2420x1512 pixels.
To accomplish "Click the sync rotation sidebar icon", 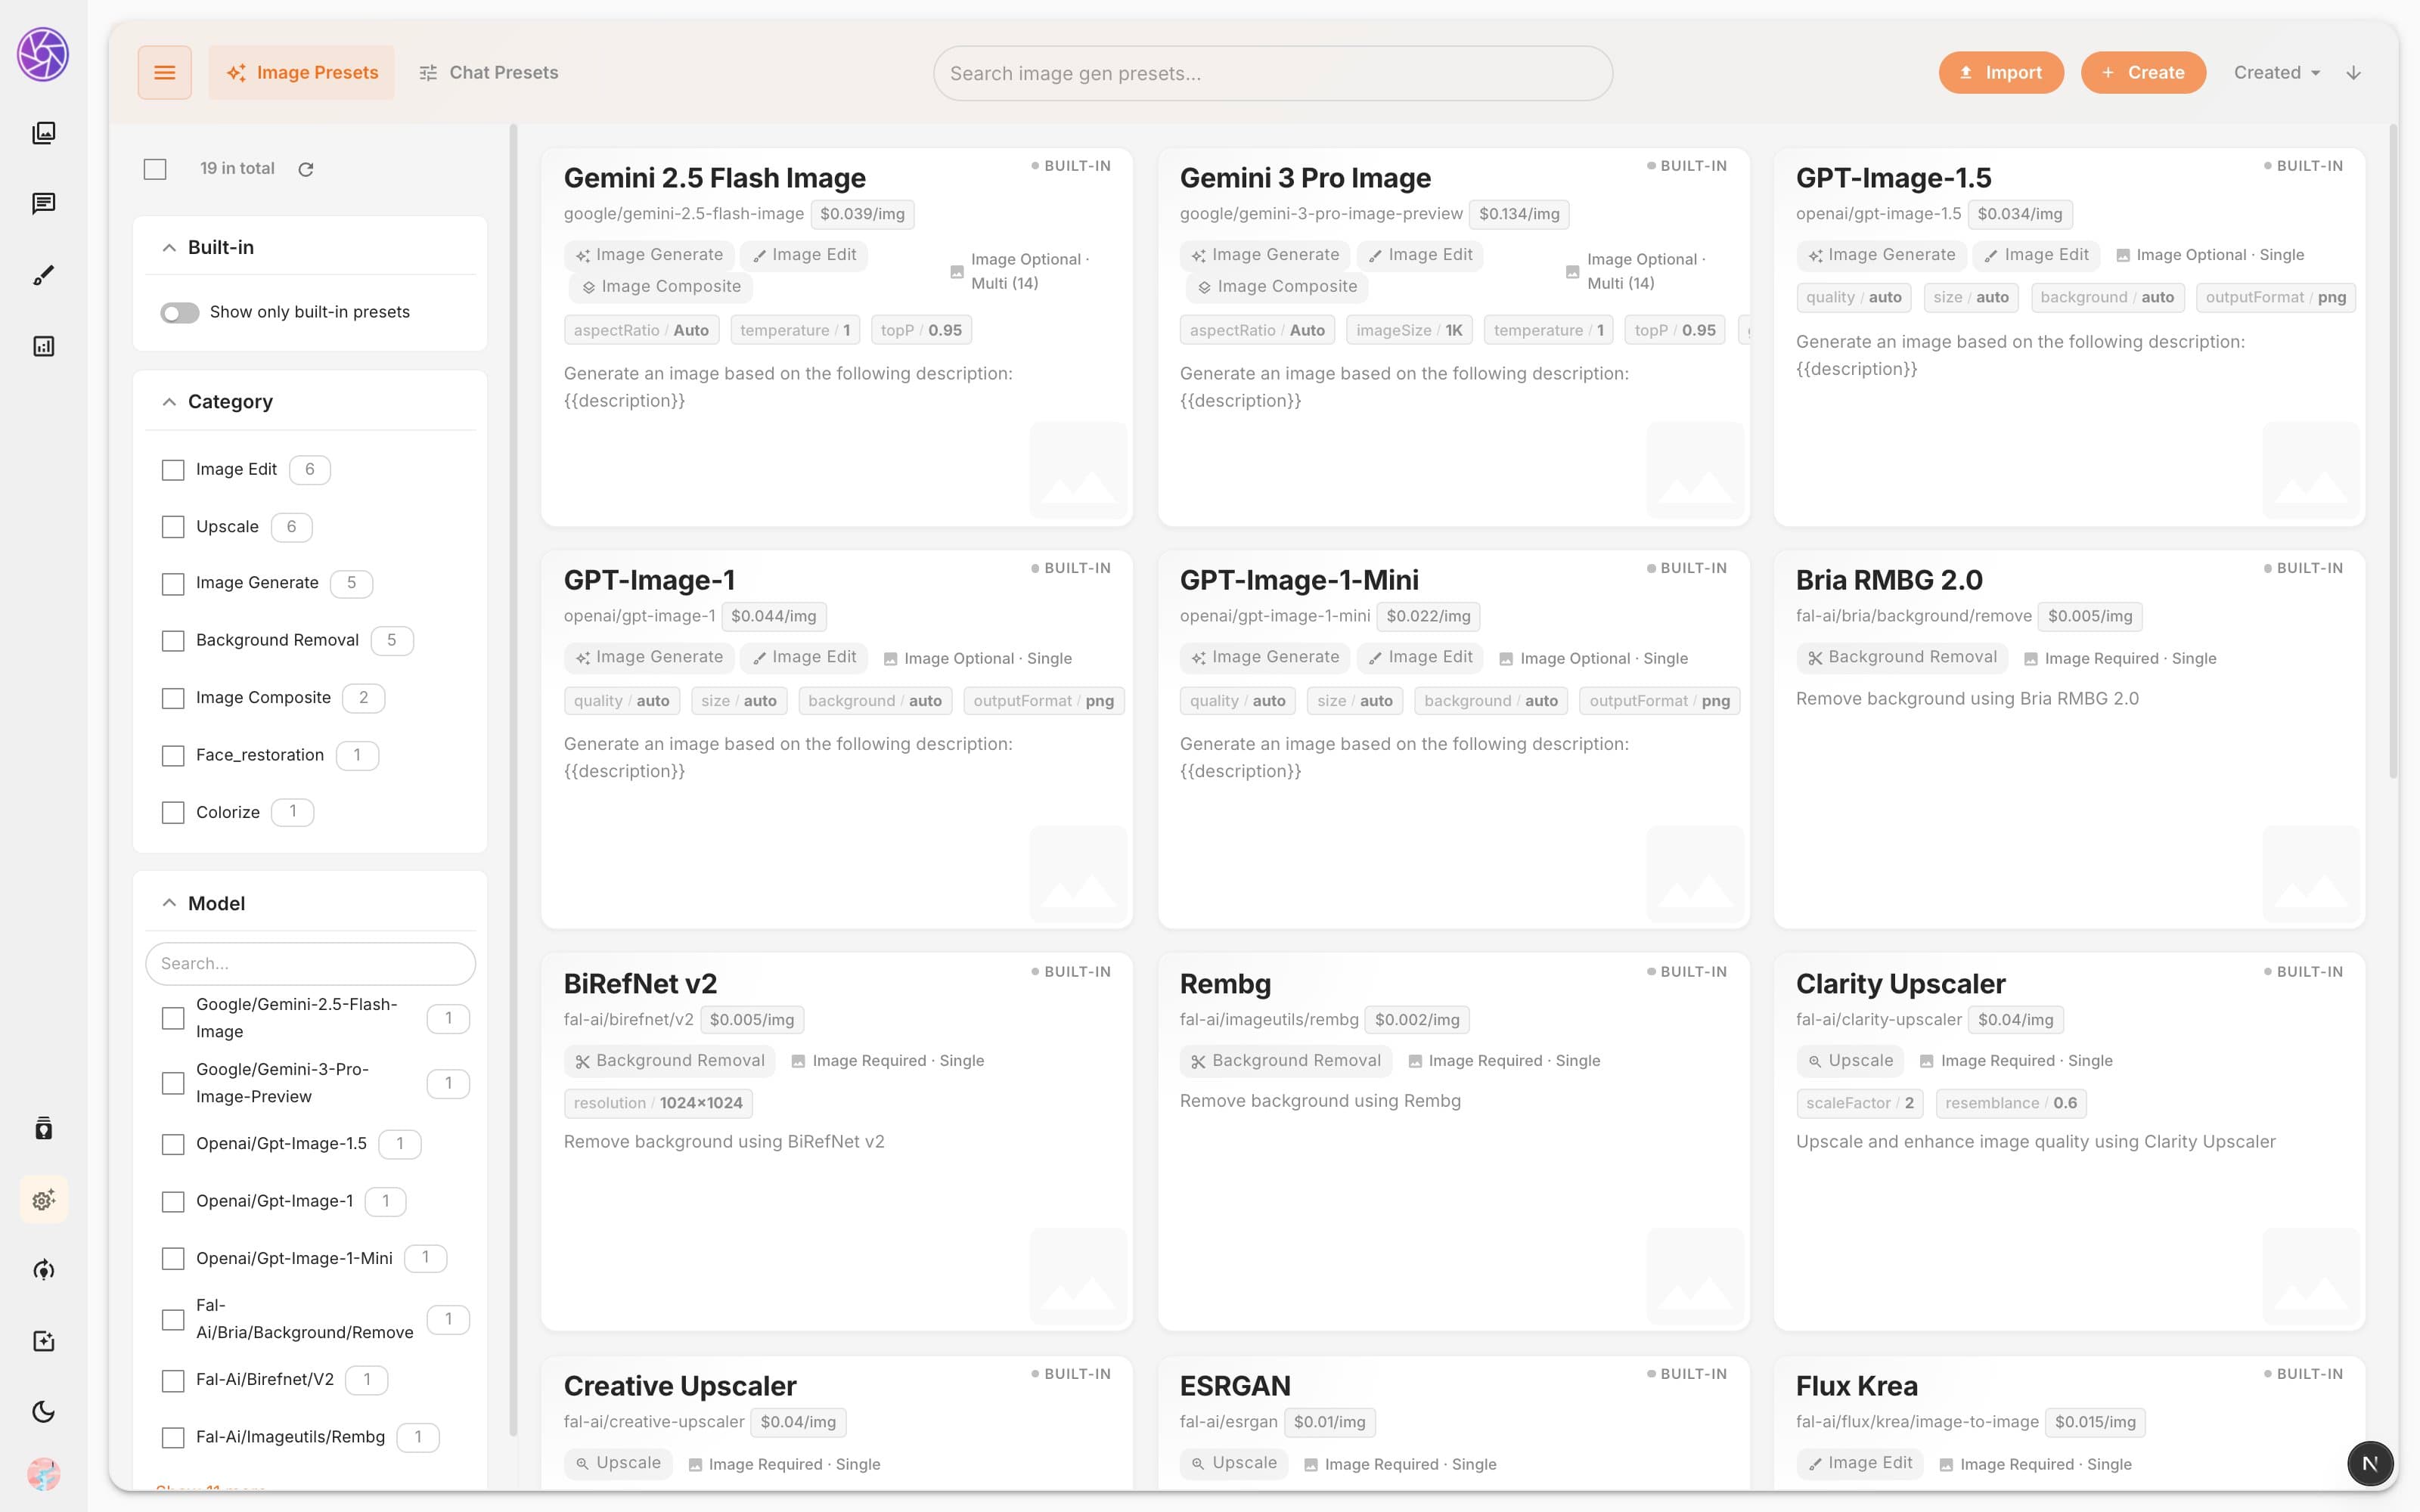I will point(43,1270).
